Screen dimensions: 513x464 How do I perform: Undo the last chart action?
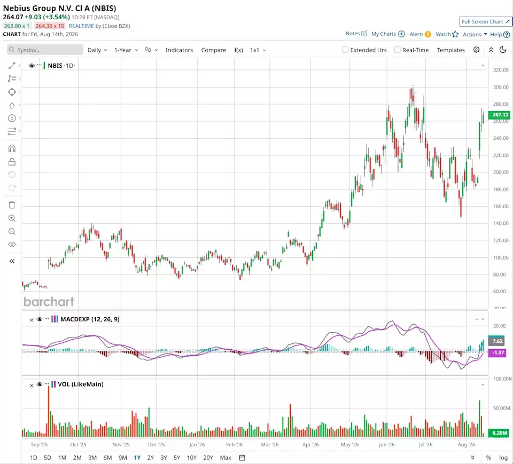click(12, 175)
